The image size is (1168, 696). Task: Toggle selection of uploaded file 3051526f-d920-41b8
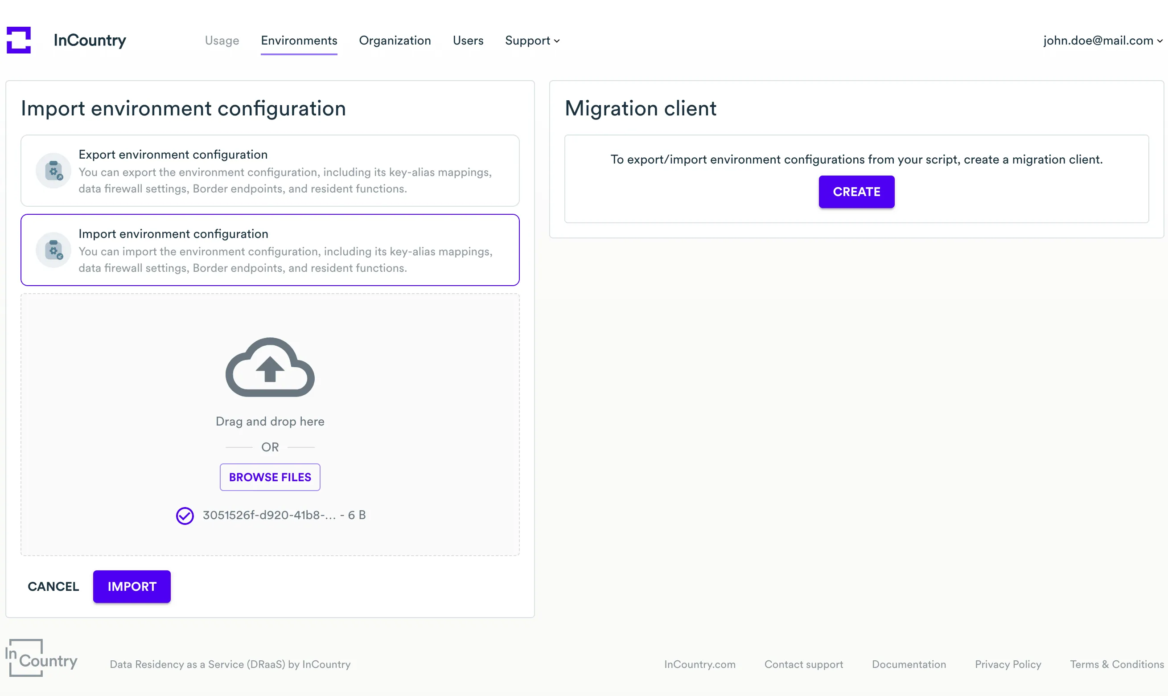click(x=284, y=515)
